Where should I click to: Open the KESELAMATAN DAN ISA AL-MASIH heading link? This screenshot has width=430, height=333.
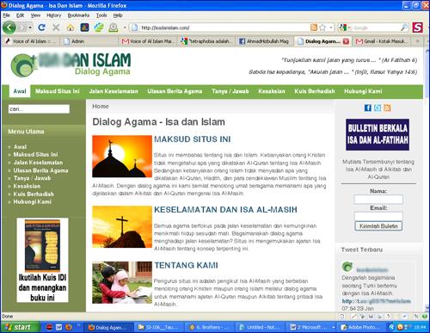pos(225,210)
